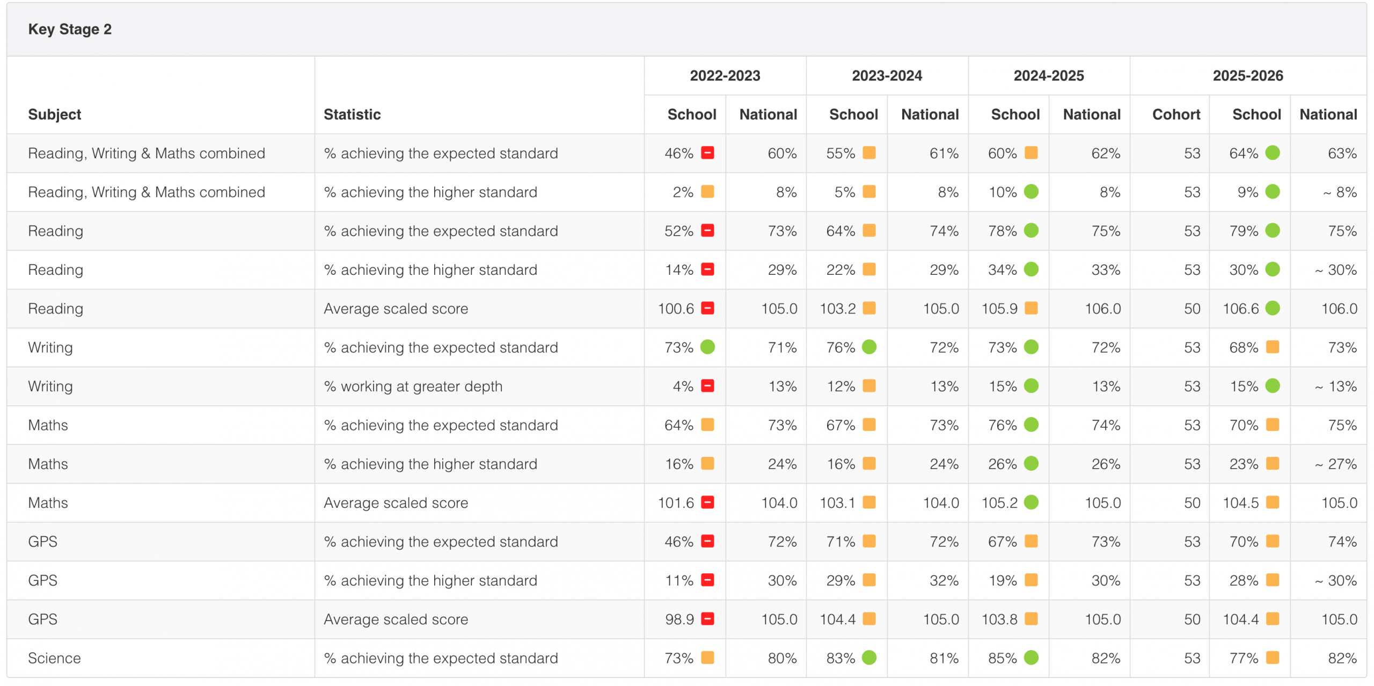
Task: Select the 2025-2026 year column header
Action: (x=1247, y=76)
